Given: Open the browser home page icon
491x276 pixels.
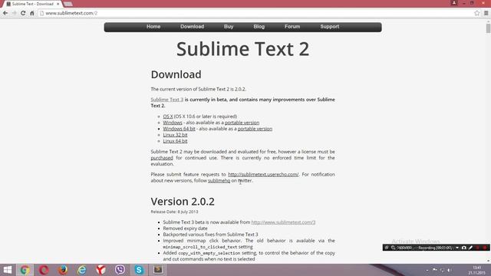Looking at the screenshot, I should pos(32,13).
